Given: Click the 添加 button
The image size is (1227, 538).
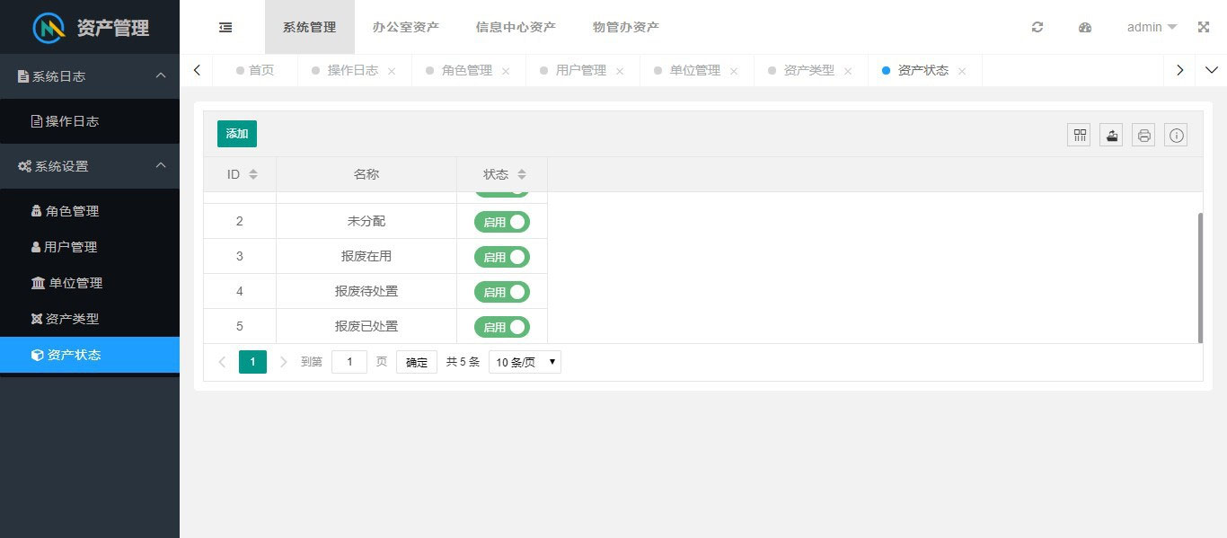Looking at the screenshot, I should 237,134.
